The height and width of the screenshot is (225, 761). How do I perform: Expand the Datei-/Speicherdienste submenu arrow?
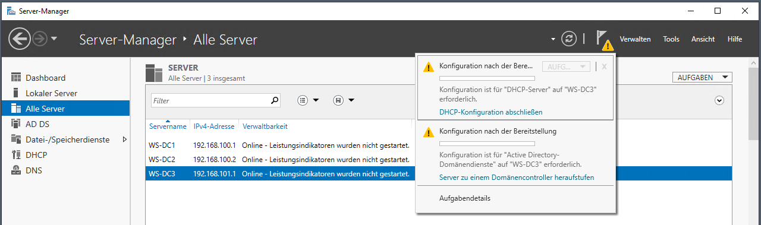point(124,140)
